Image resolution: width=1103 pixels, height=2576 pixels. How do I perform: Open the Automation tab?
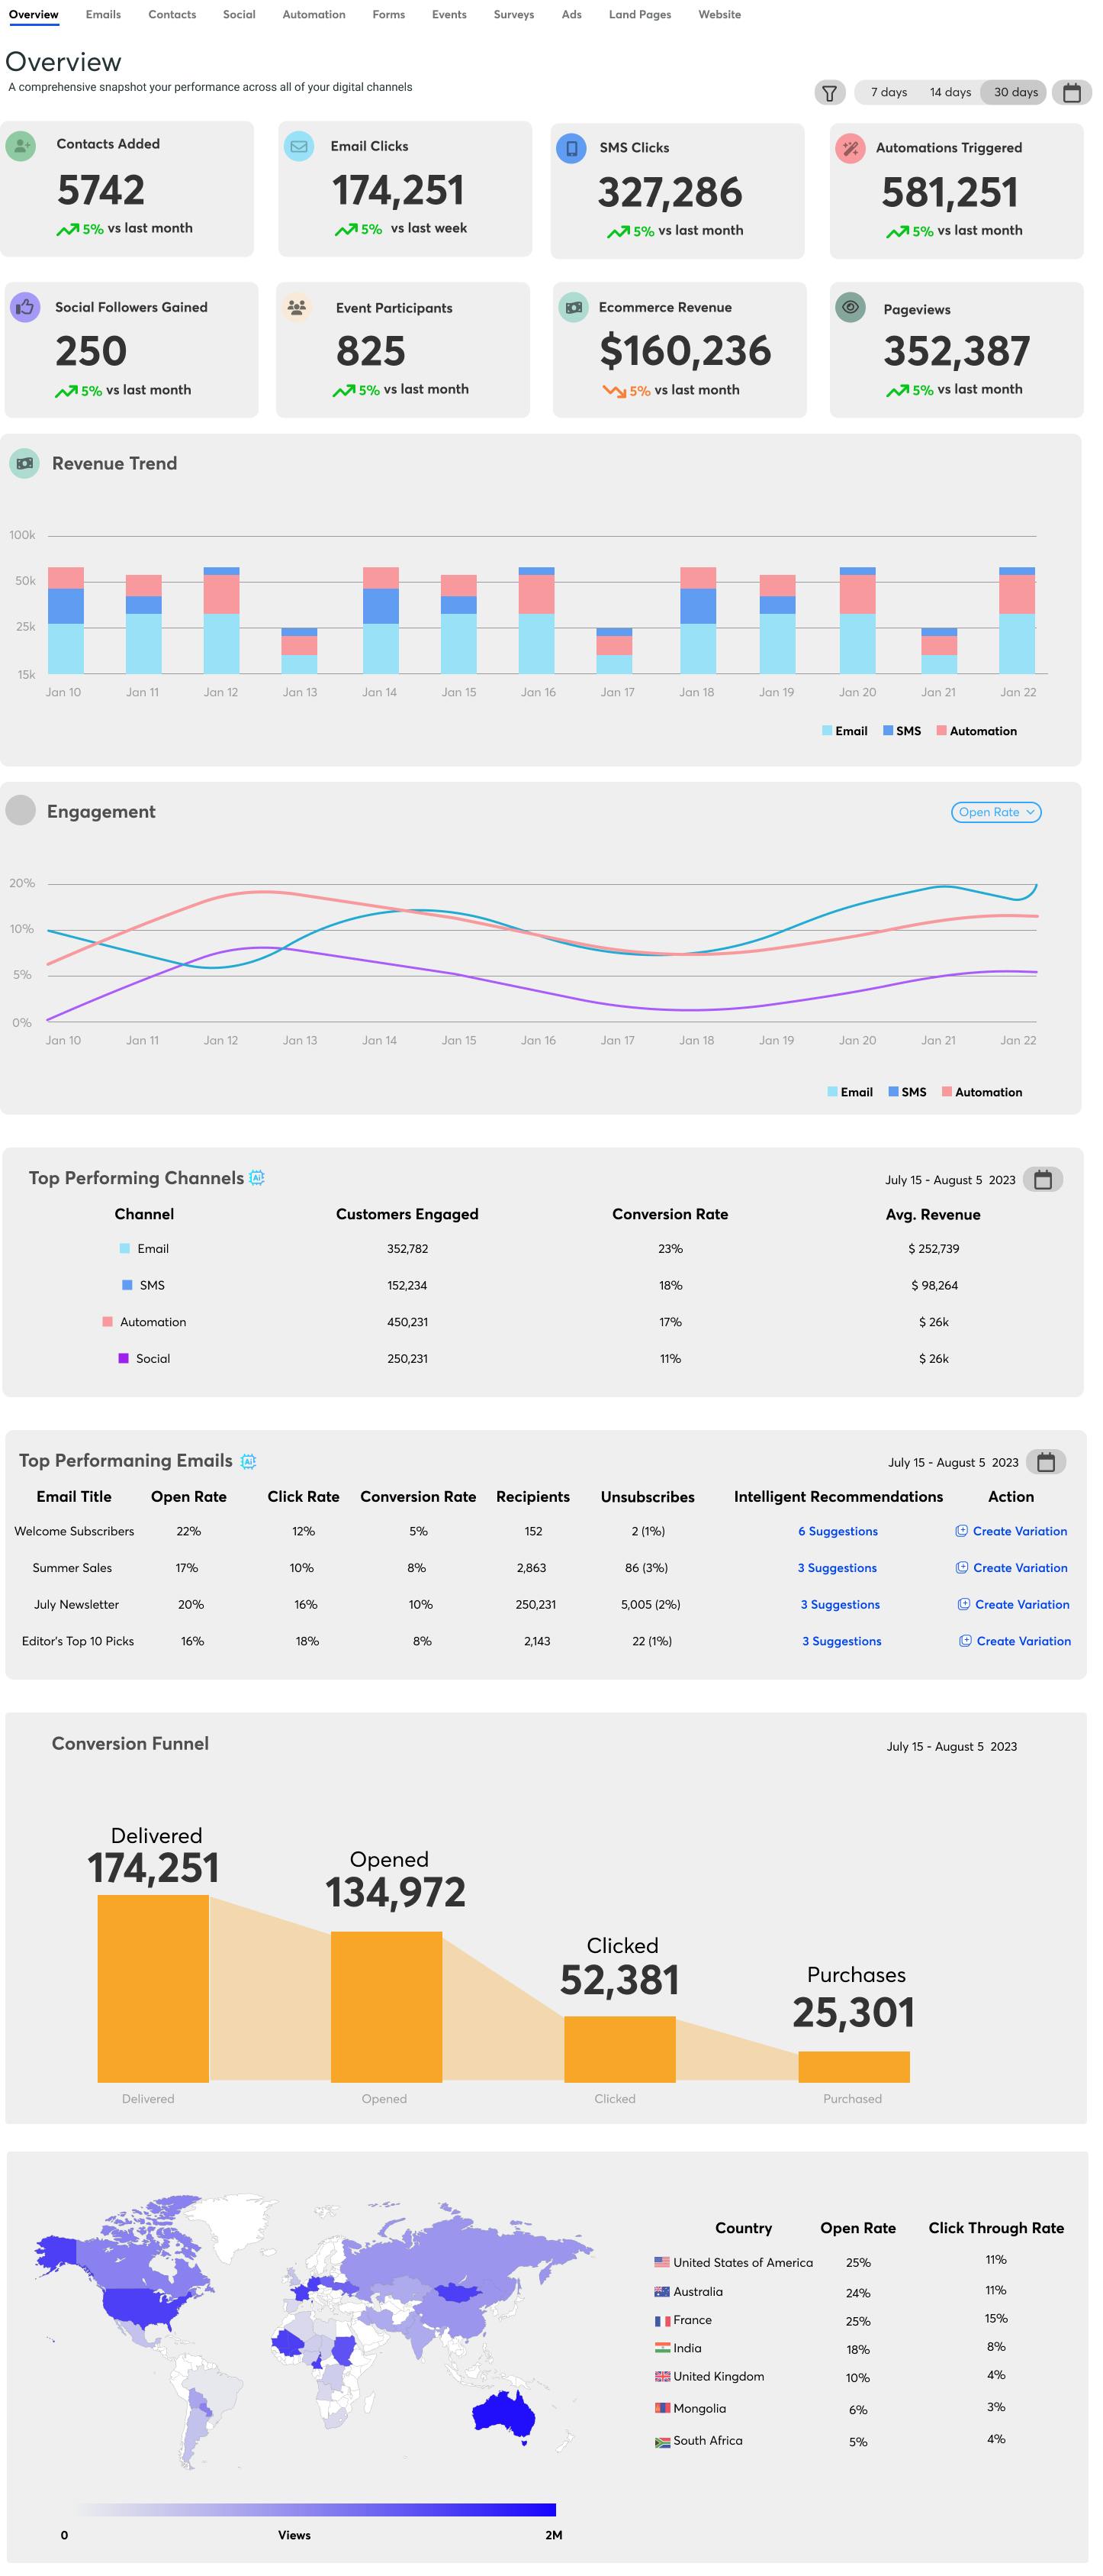[314, 15]
